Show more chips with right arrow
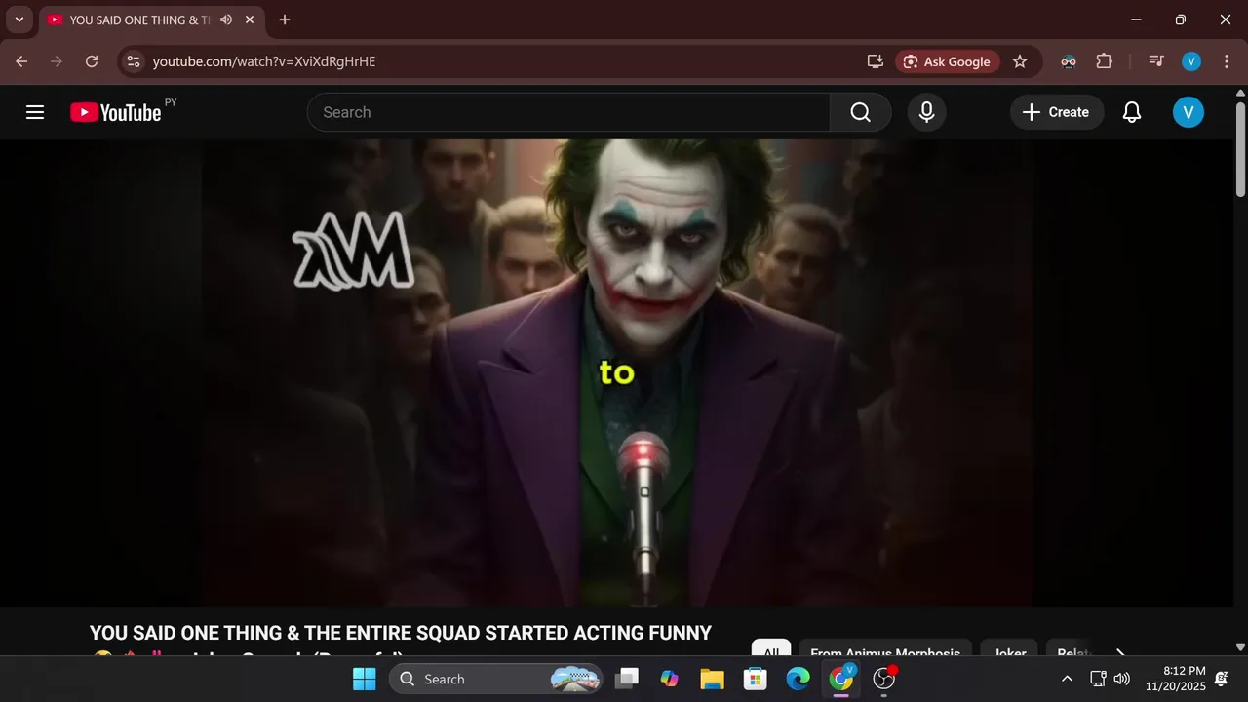This screenshot has height=702, width=1248. pyautogui.click(x=1120, y=652)
